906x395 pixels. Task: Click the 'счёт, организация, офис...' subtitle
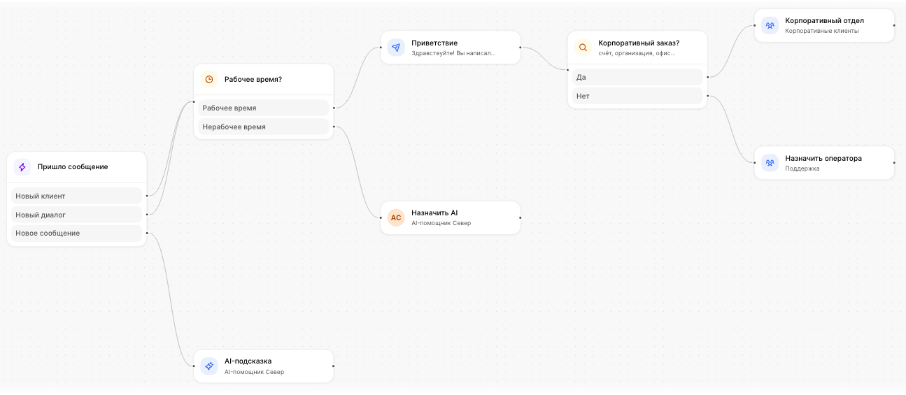tap(637, 53)
